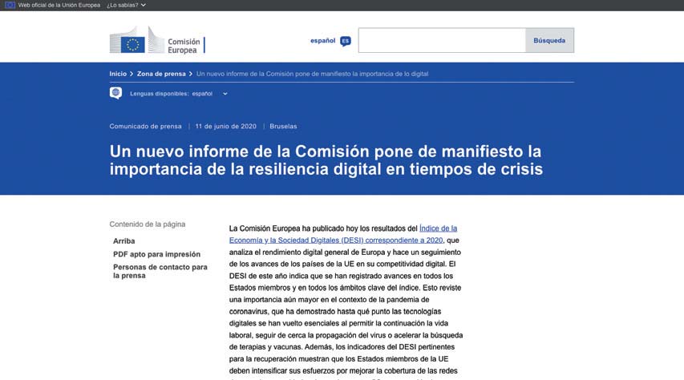Click the ES language badge icon

point(345,41)
